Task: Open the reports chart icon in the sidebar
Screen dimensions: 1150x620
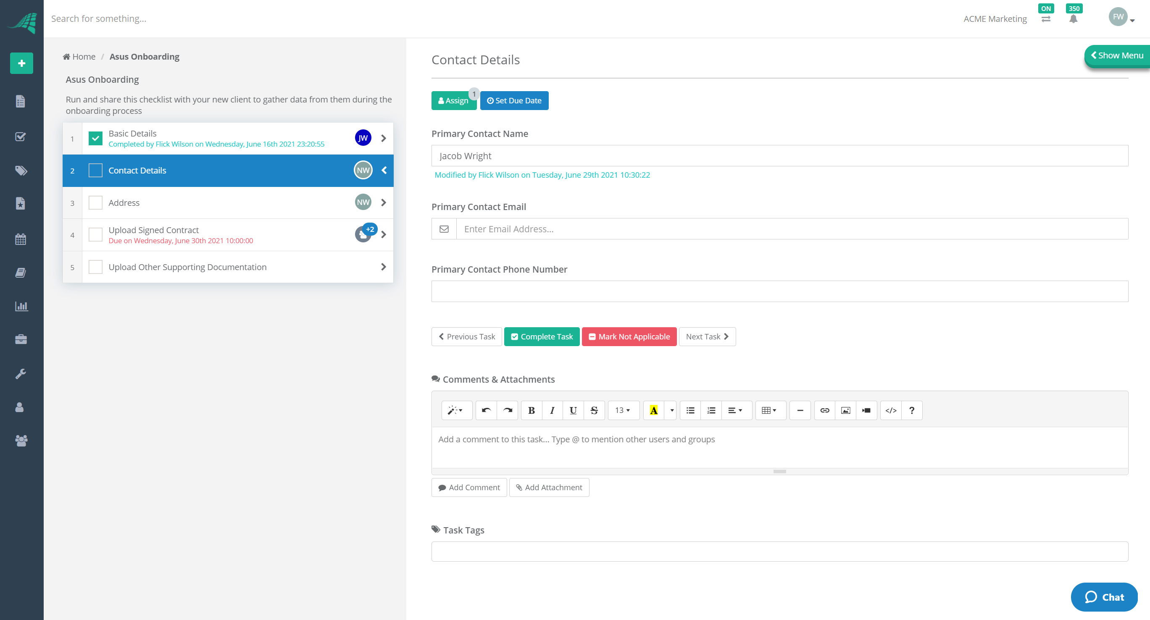Action: tap(21, 306)
